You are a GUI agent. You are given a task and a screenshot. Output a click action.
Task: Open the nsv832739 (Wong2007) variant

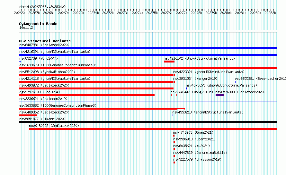[x=39, y=58]
